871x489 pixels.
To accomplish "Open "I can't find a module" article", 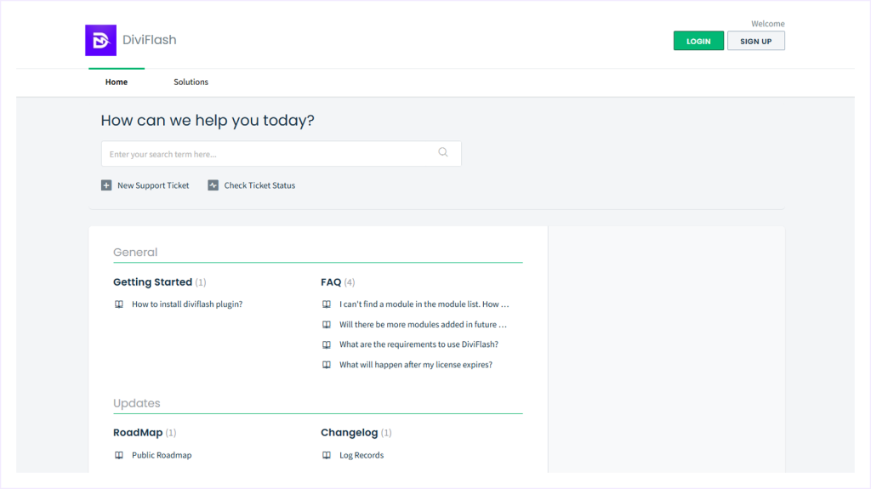I will pos(424,304).
